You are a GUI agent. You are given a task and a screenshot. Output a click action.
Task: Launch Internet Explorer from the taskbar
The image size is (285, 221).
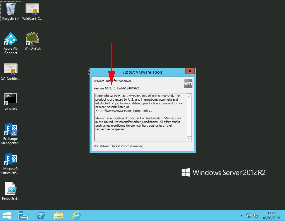click(76, 216)
